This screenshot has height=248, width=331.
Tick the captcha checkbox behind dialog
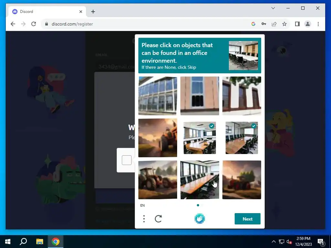click(127, 160)
